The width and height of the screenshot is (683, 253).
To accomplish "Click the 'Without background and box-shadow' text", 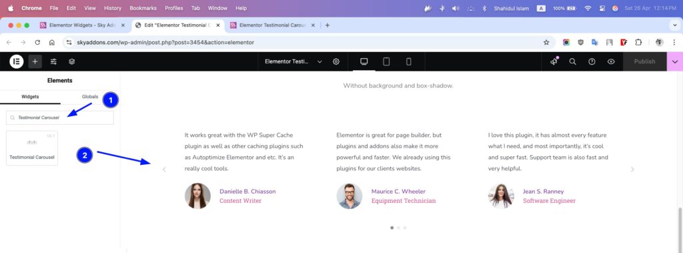I will (x=398, y=85).
